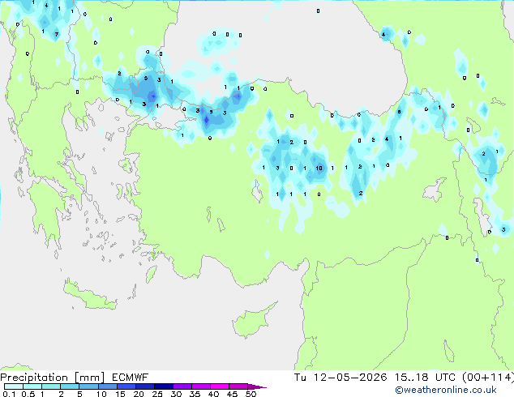The image size is (514, 397).
Task: Click the 'Tu 12-05-2026' forecast date text
Action: coord(341,378)
